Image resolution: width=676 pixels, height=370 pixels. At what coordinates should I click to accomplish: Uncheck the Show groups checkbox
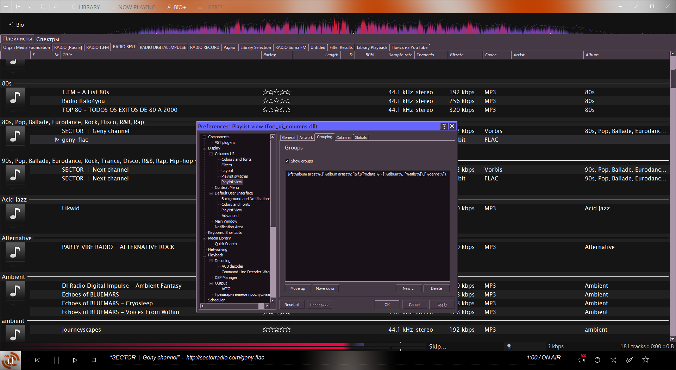[x=287, y=161]
